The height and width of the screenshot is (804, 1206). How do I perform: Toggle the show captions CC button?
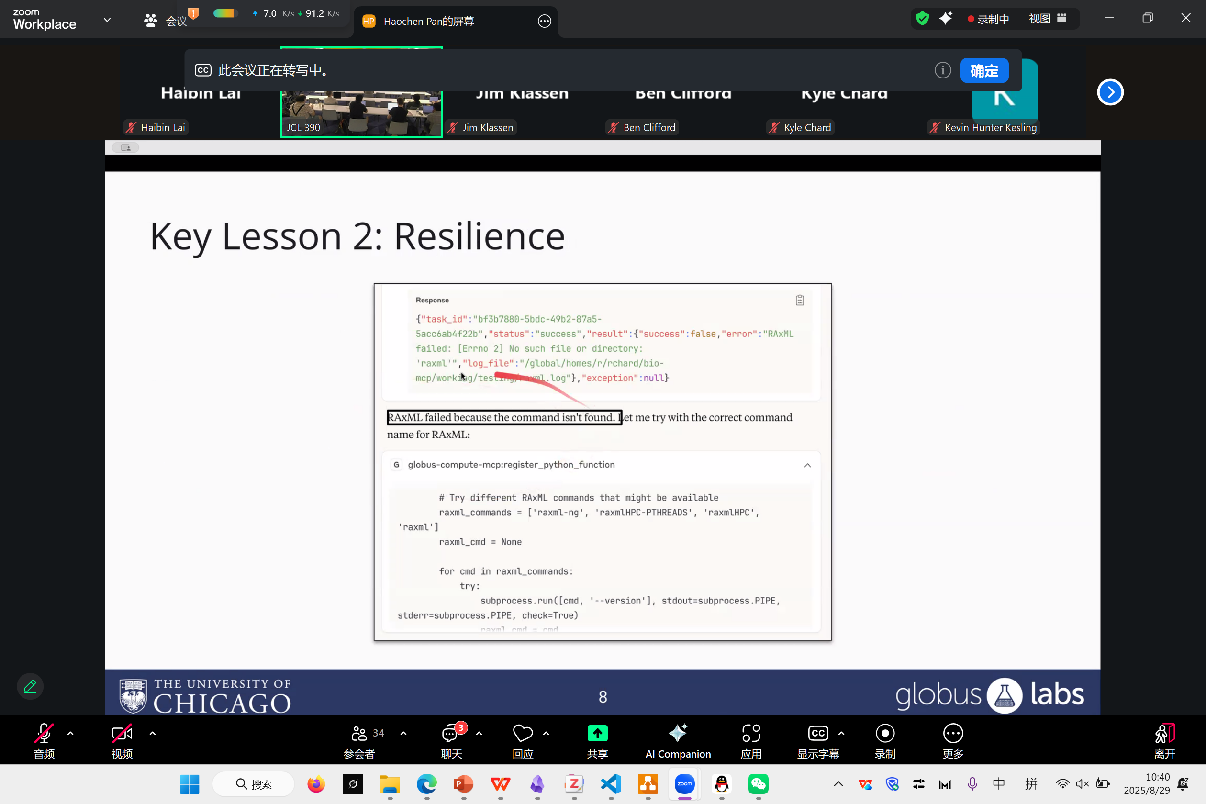pyautogui.click(x=818, y=740)
